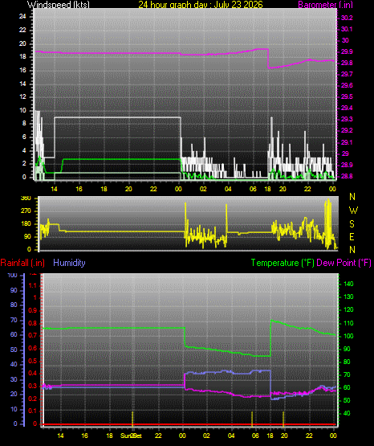Click the 140 temperature scale value
Screen dimensions: 374x446
(x=348, y=284)
